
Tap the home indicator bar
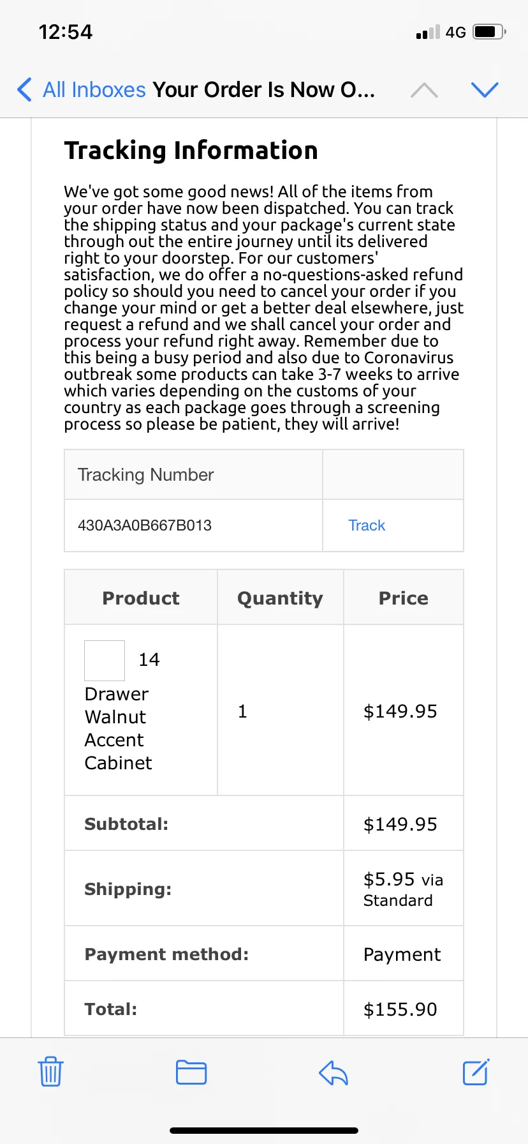pos(264,1131)
